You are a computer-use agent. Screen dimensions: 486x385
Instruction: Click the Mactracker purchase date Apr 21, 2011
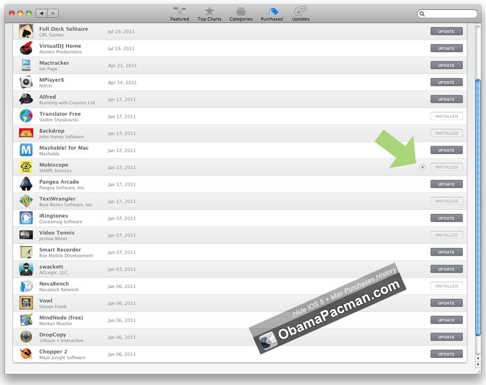pyautogui.click(x=122, y=65)
